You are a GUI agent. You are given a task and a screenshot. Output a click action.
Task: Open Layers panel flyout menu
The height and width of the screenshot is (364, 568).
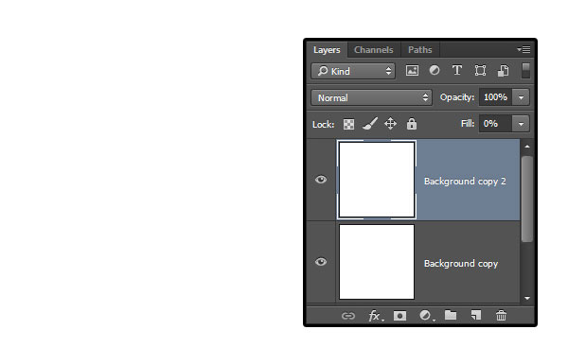tap(524, 49)
